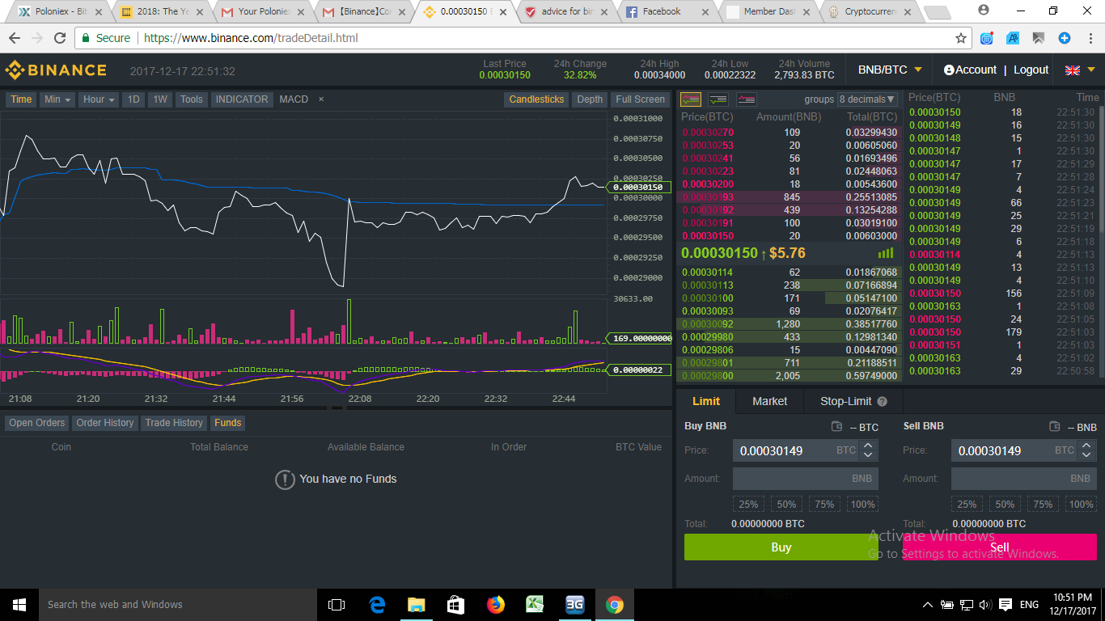
Task: Increase the Buy price with the up stepper
Action: [x=868, y=446]
